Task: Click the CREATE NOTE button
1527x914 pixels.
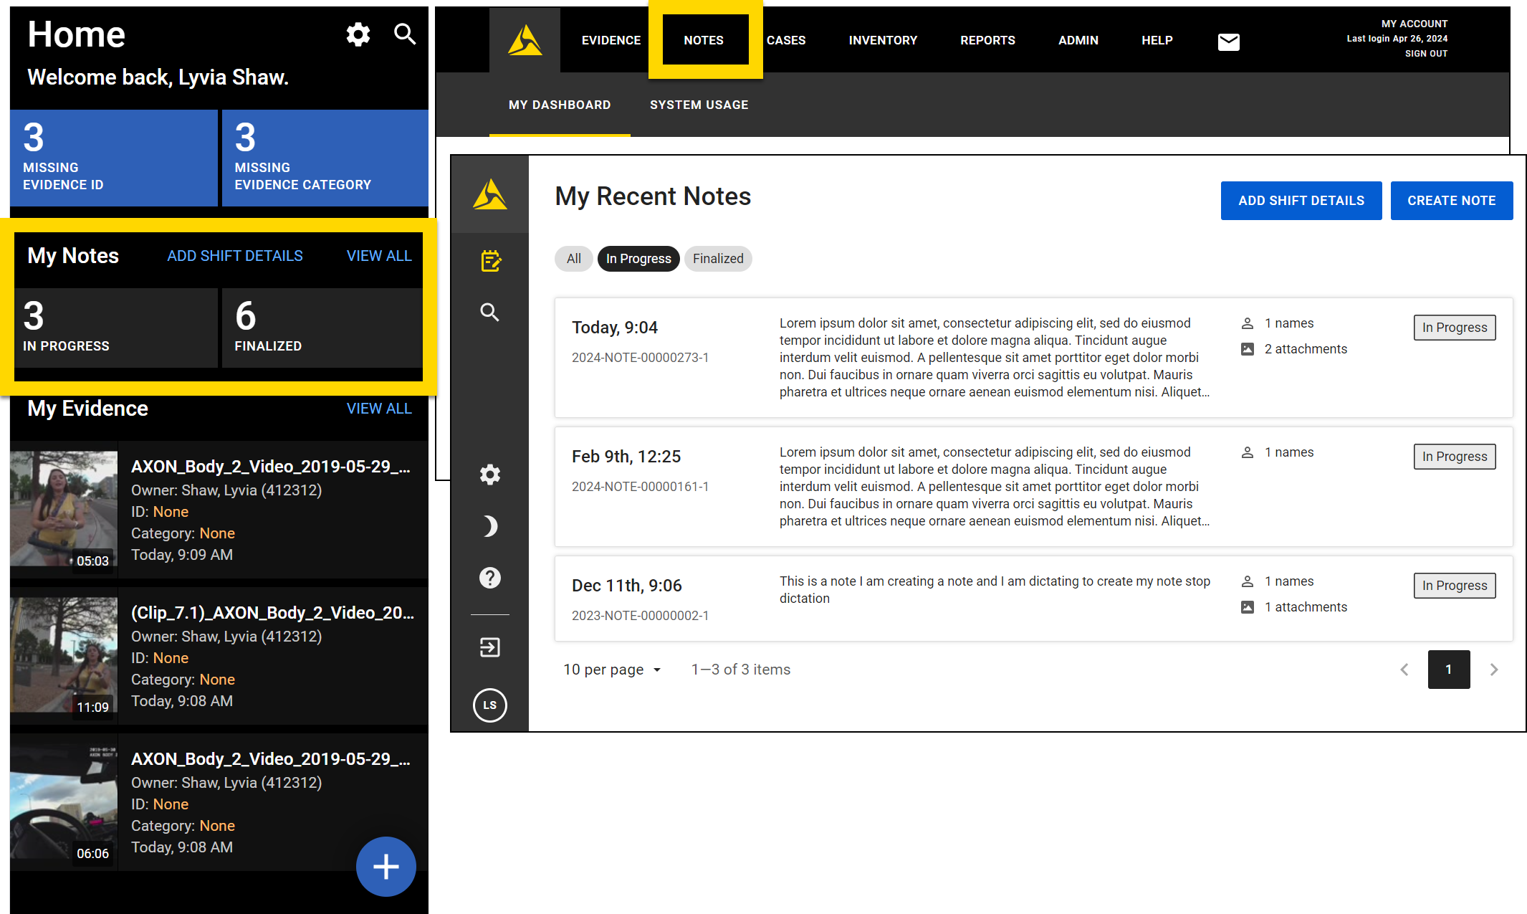Action: point(1451,201)
